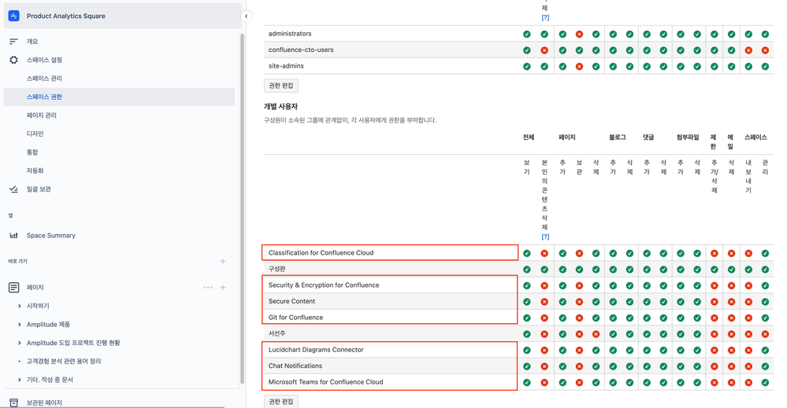Open the 페이지 more options ellipsis
The height and width of the screenshot is (408, 787).
[208, 288]
